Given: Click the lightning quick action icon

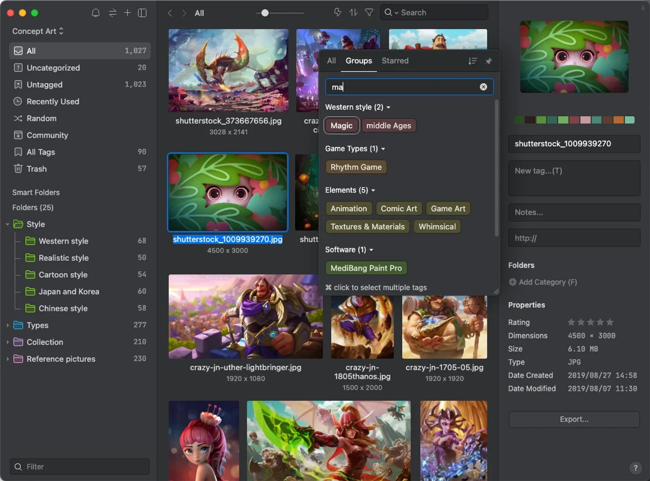Looking at the screenshot, I should pyautogui.click(x=337, y=12).
